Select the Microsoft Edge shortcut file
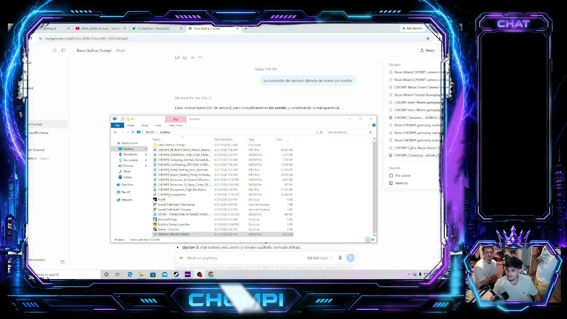This screenshot has width=567, height=319. (x=167, y=219)
